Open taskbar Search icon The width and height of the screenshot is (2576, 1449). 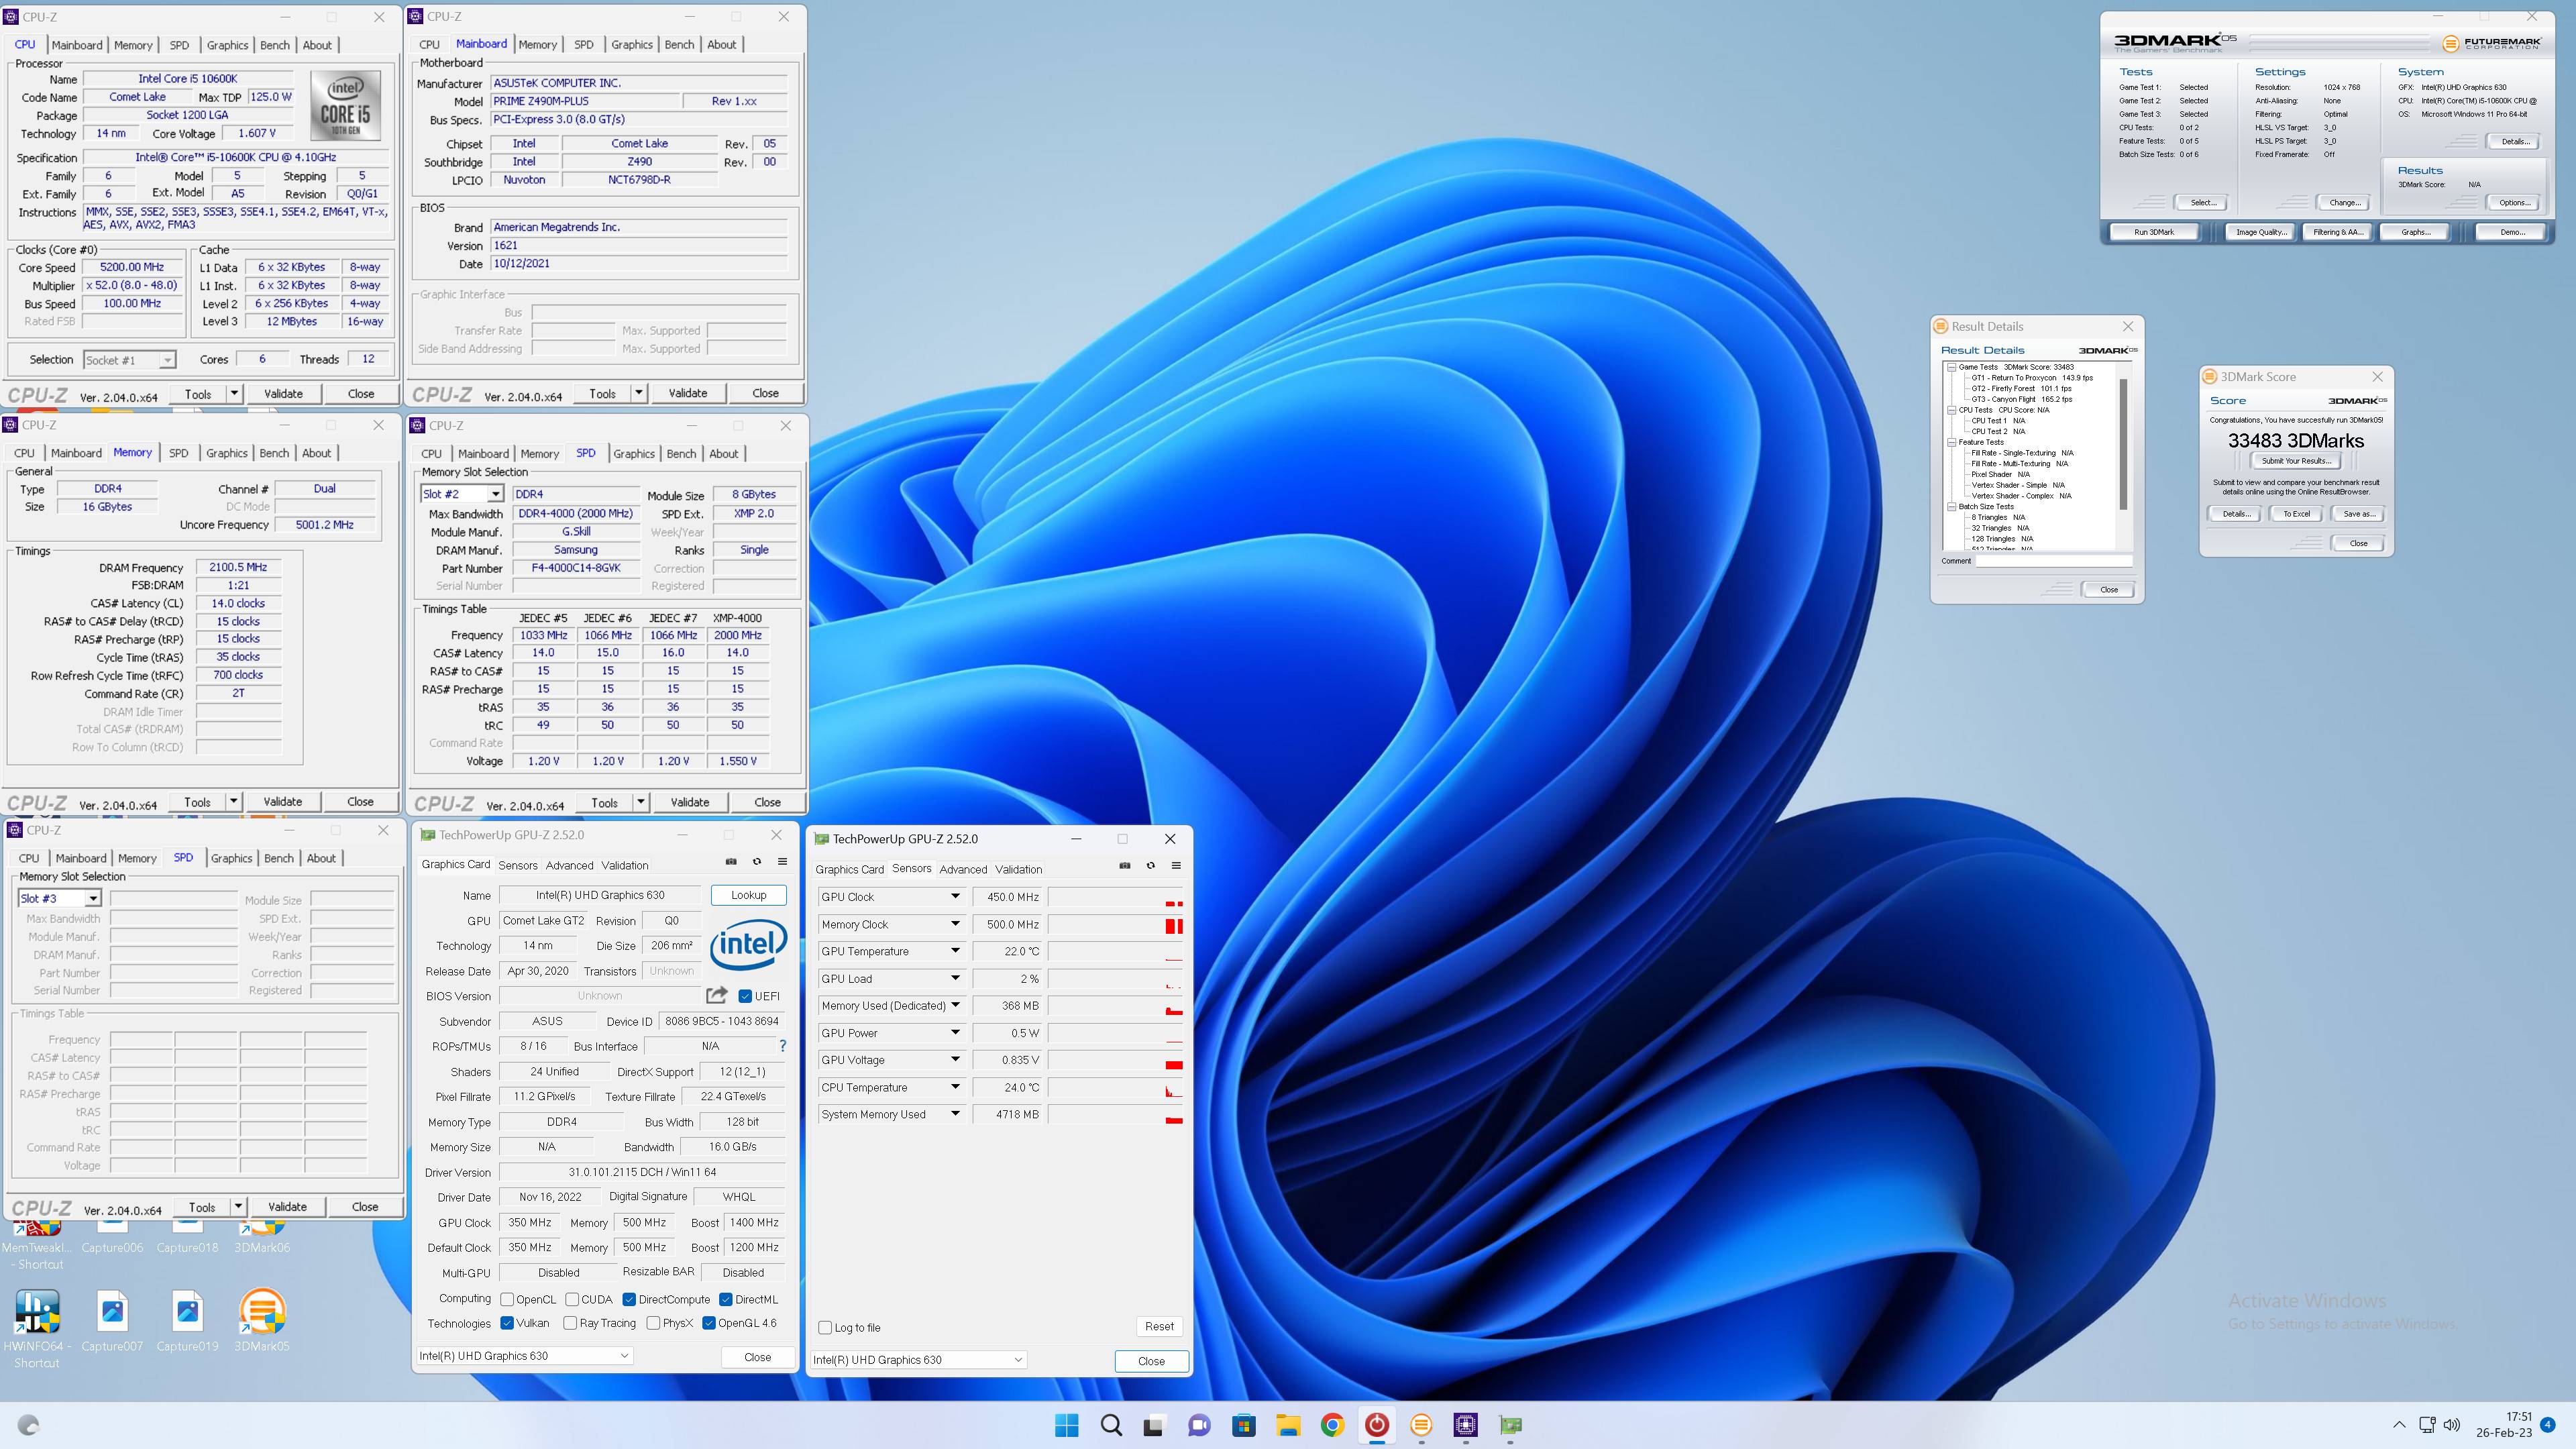point(1111,1425)
